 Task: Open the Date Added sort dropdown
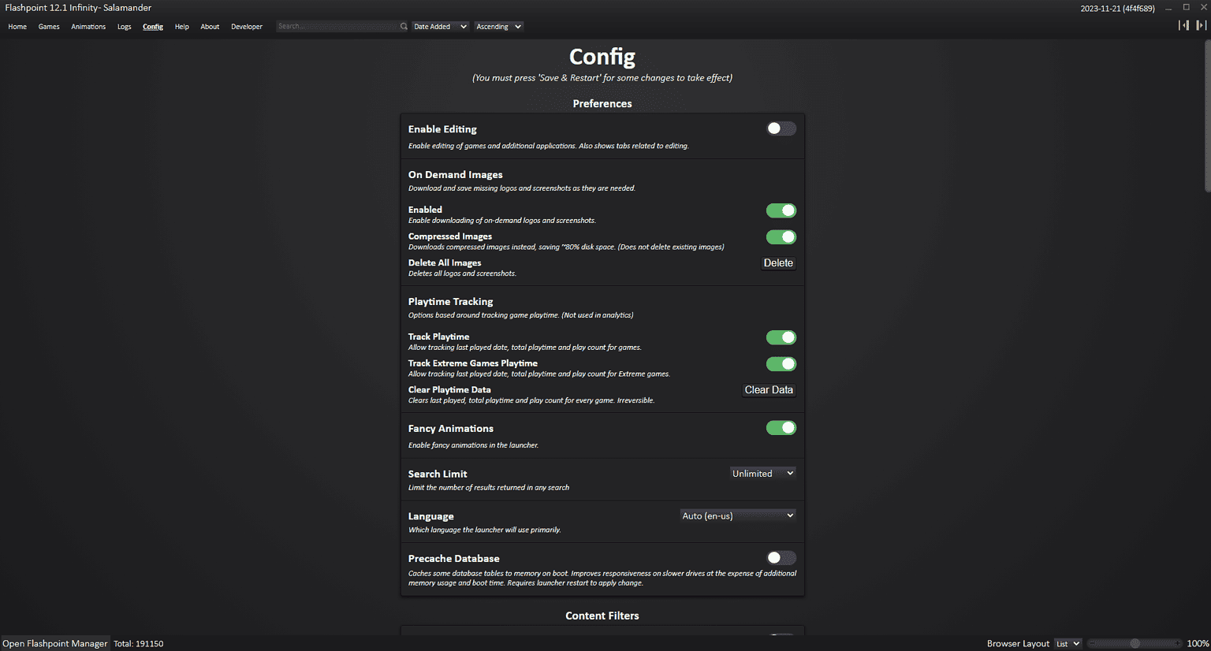pos(440,26)
